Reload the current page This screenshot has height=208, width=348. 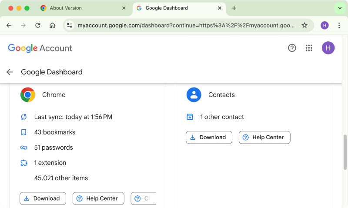[38, 25]
